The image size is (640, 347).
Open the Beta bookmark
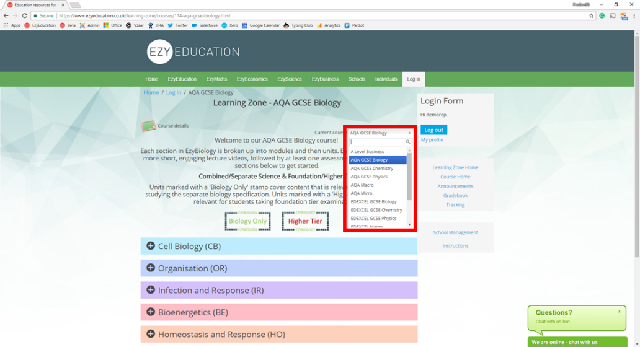pos(68,25)
